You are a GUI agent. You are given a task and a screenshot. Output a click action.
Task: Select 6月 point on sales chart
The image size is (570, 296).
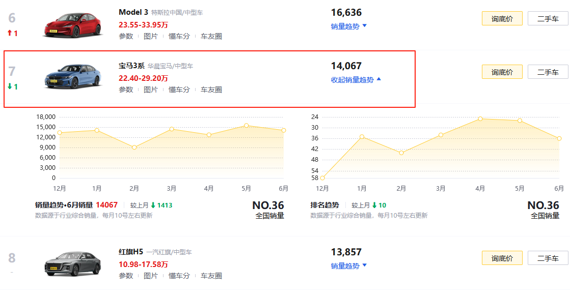click(284, 130)
